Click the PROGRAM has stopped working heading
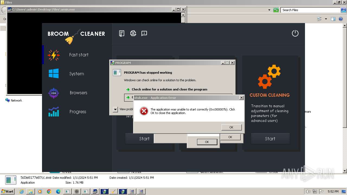The height and width of the screenshot is (195, 347). [148, 73]
